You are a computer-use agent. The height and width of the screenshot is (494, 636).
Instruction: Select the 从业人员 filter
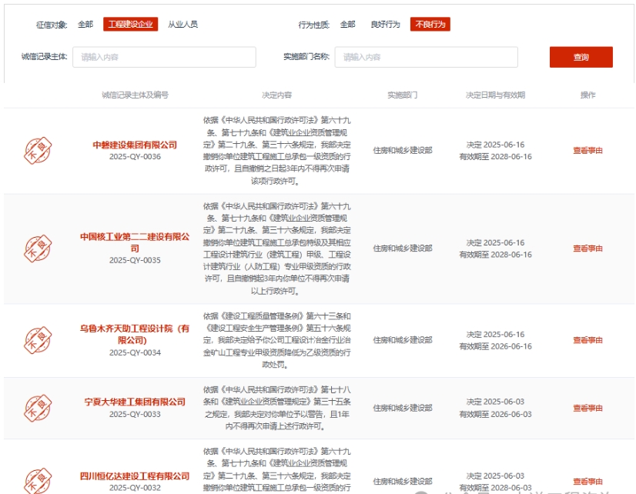click(183, 25)
